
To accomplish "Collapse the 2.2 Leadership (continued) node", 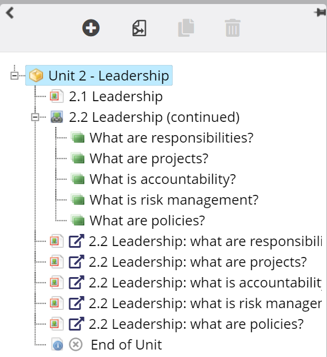I will point(35,117).
